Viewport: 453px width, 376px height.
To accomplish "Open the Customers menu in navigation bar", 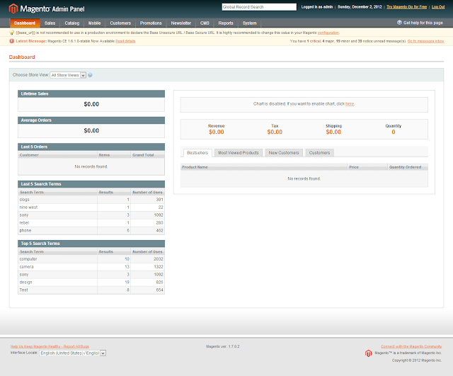I will pyautogui.click(x=120, y=23).
